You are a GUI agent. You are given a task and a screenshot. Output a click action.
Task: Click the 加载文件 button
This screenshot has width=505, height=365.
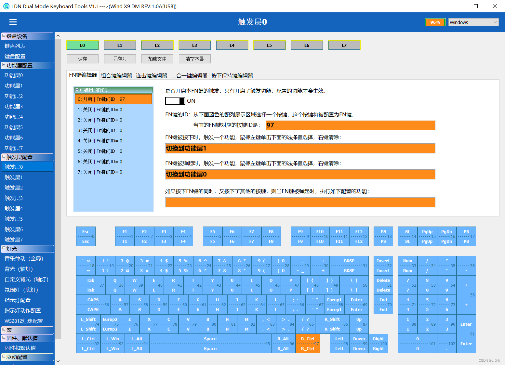pos(157,59)
